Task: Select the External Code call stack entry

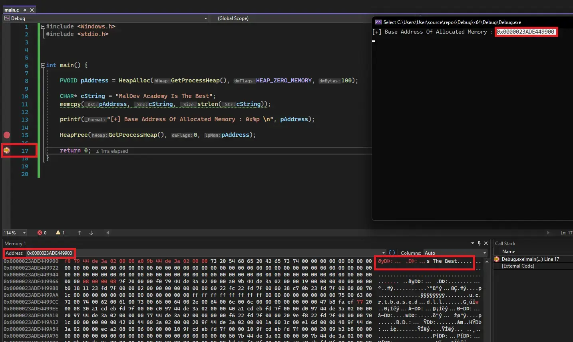Action: (518, 266)
